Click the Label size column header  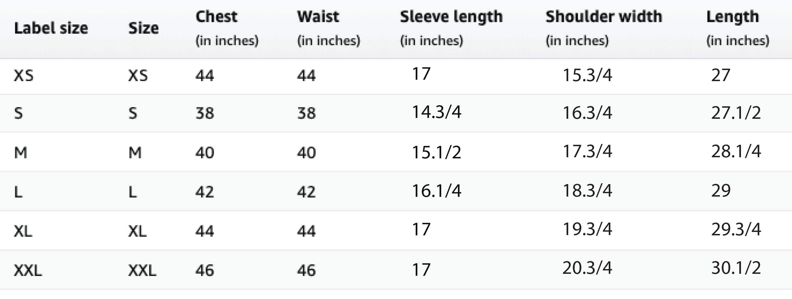(x=51, y=28)
